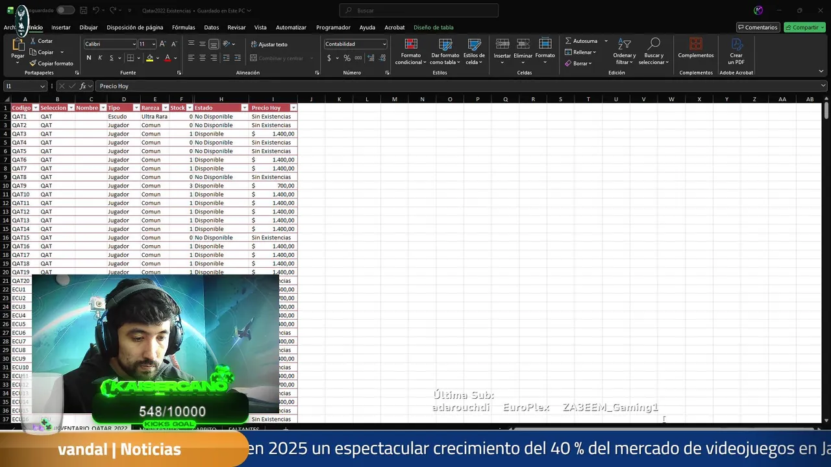The height and width of the screenshot is (467, 831).
Task: Click the borders icon
Action: 130,58
